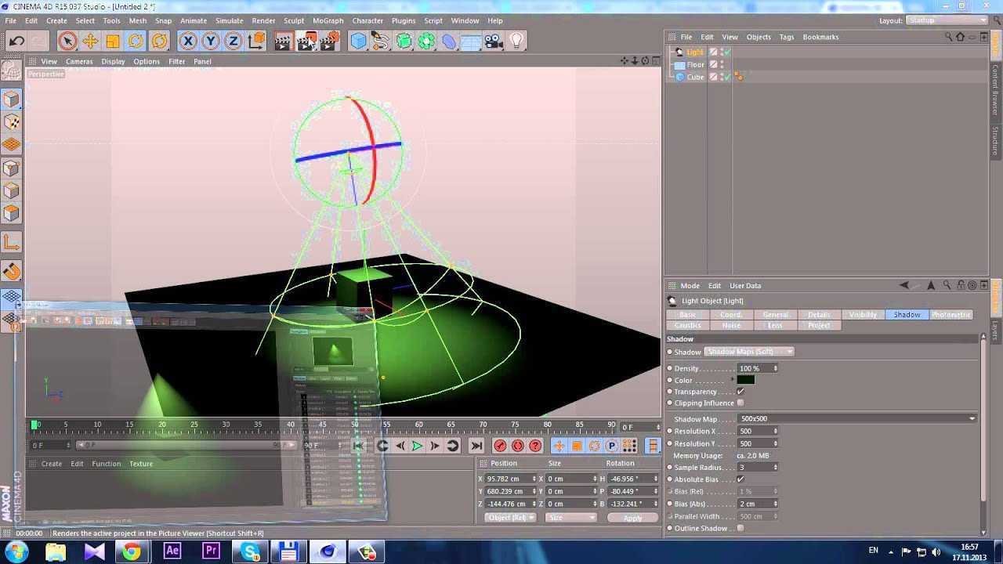Open the spline pen tool icon
The image size is (1003, 564).
381,41
